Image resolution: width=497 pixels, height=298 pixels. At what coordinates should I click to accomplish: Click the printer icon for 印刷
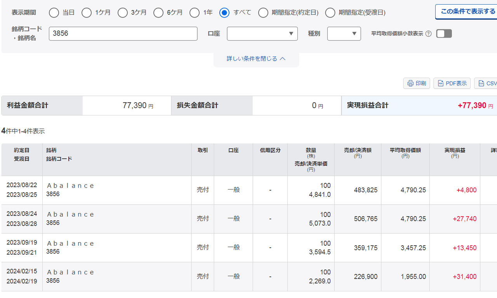click(x=410, y=83)
